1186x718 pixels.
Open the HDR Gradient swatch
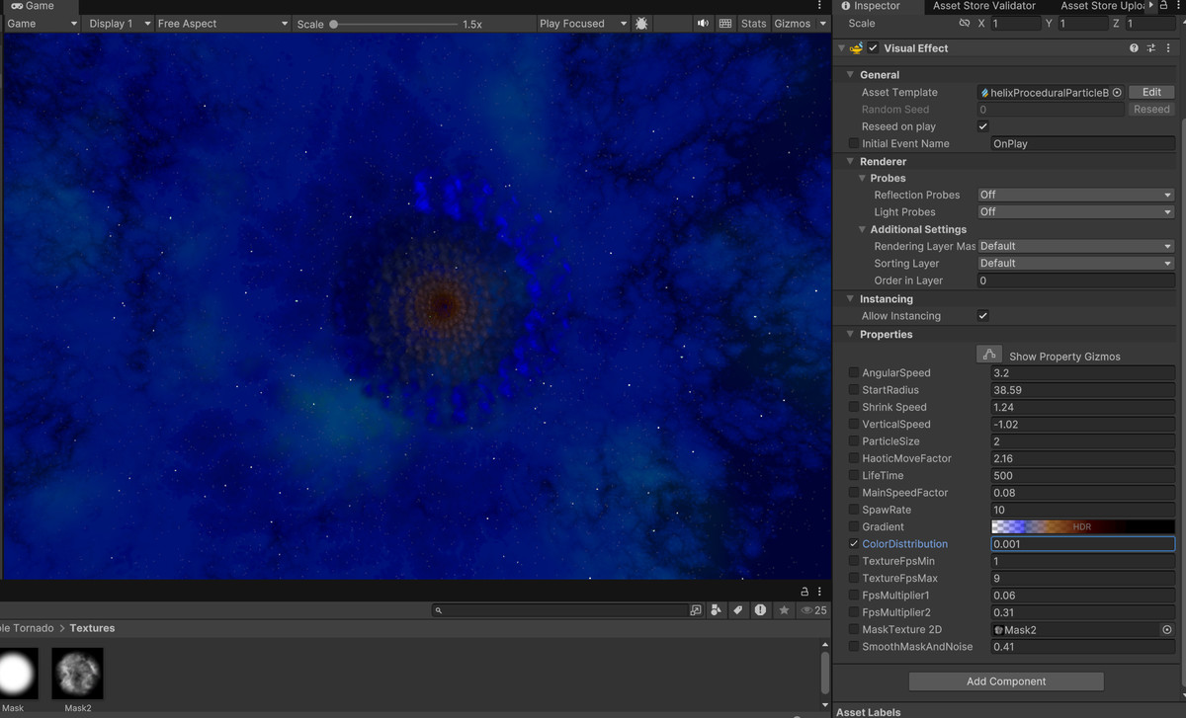[x=1083, y=526]
